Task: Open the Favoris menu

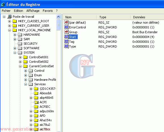Action: 48,11
